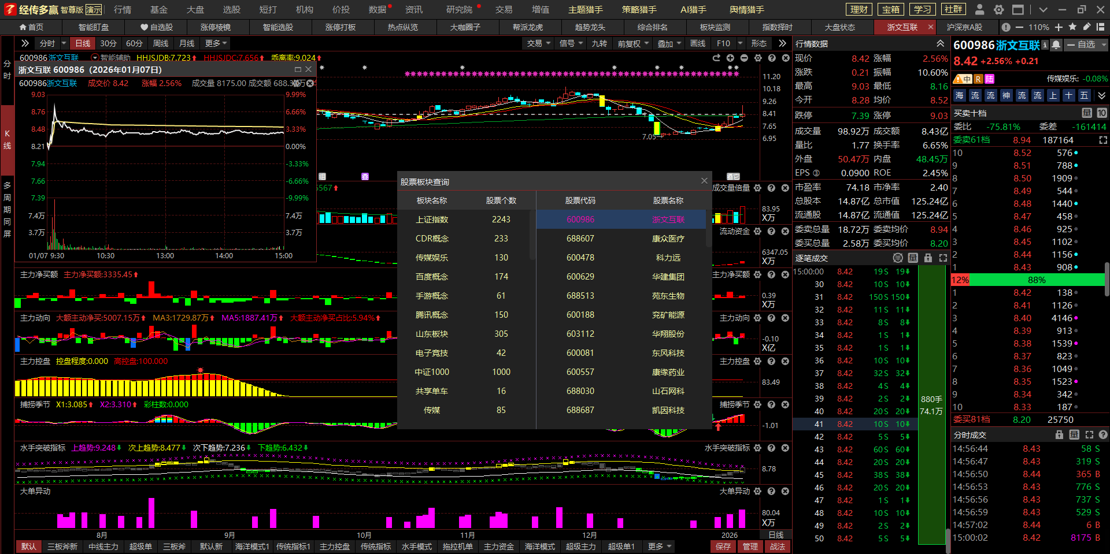Image resolution: width=1110 pixels, height=554 pixels.
Task: Click the favorites star icon
Action: (1072, 27)
